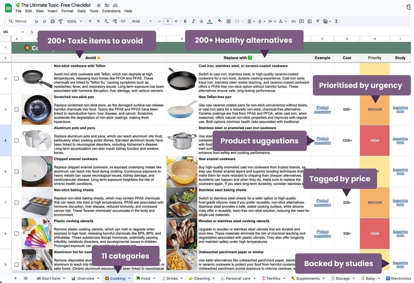The width and height of the screenshot is (414, 283).
Task: Open the Extensions menu
Action: click(x=111, y=11)
